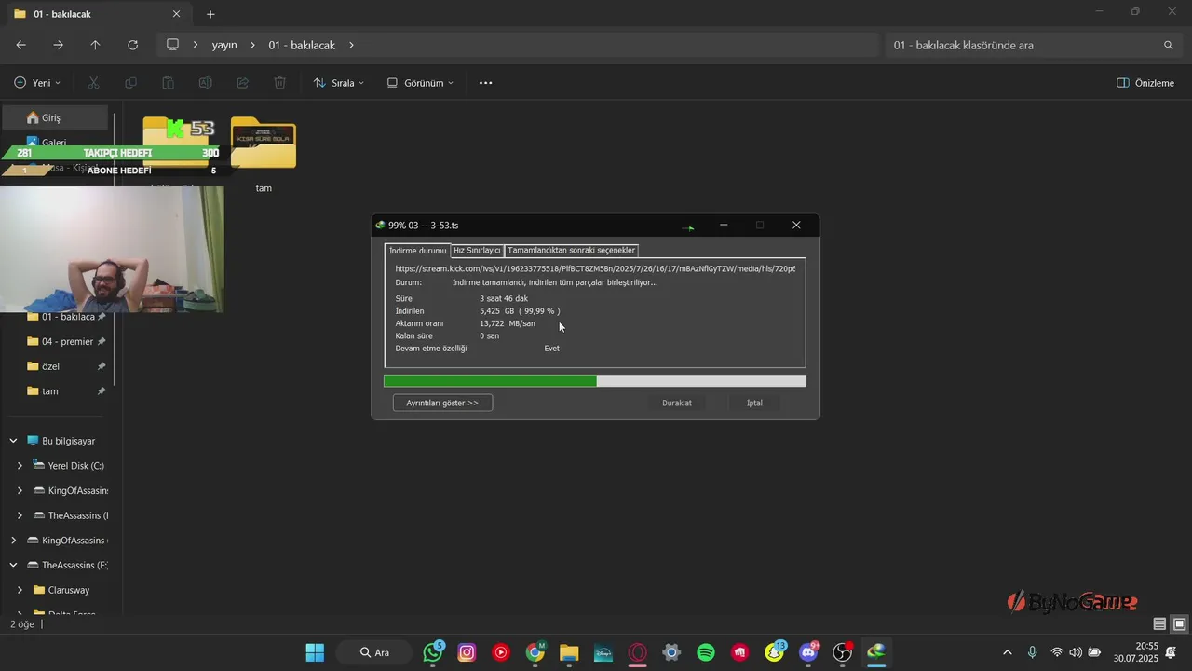Open File Explorer taskbar icon
Image resolution: width=1192 pixels, height=671 pixels.
point(569,652)
